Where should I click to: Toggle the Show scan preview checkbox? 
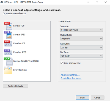pyautogui.click(x=62, y=63)
